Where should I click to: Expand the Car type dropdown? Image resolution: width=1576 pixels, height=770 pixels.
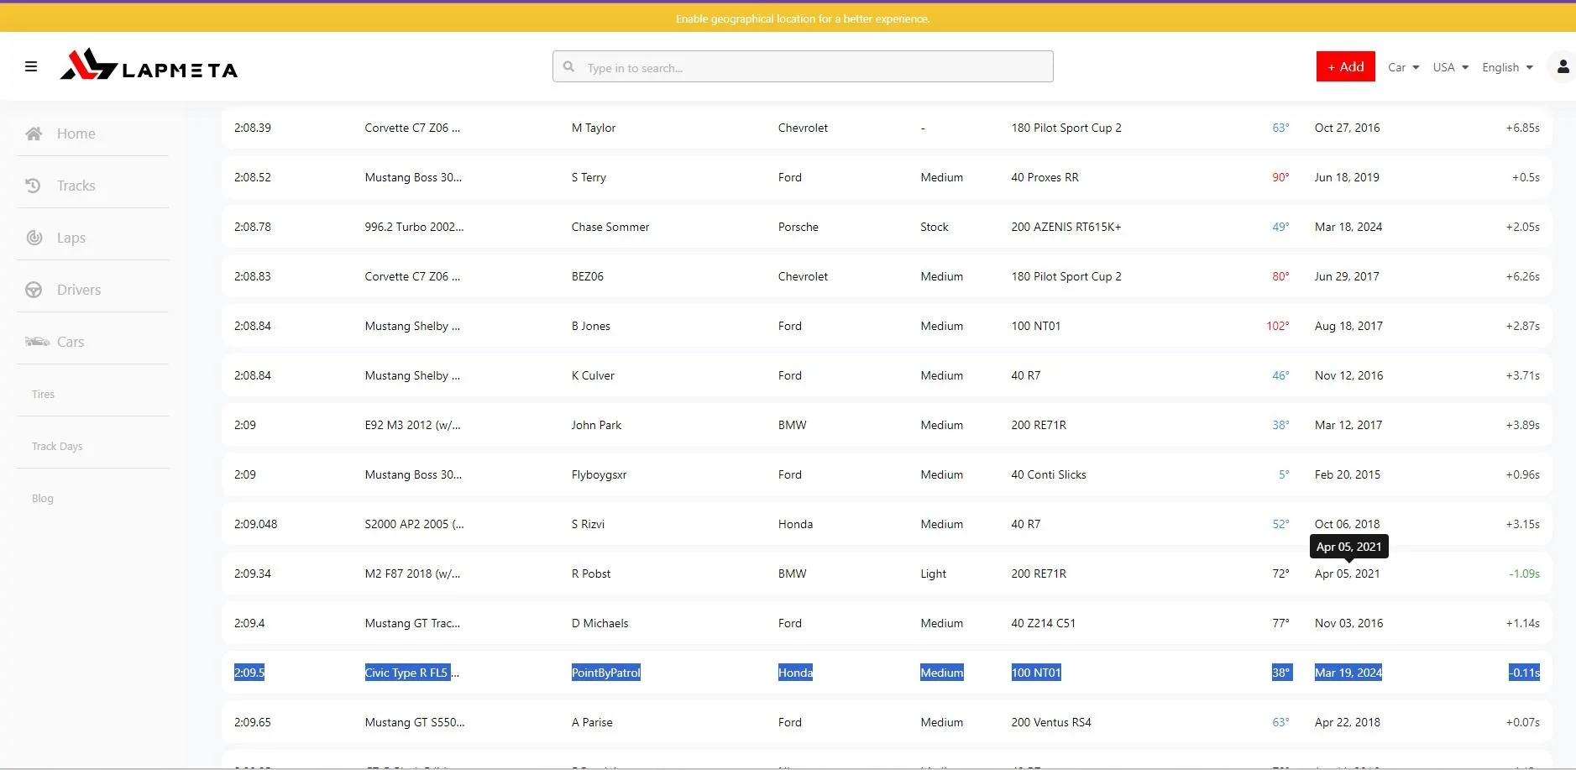(x=1403, y=67)
